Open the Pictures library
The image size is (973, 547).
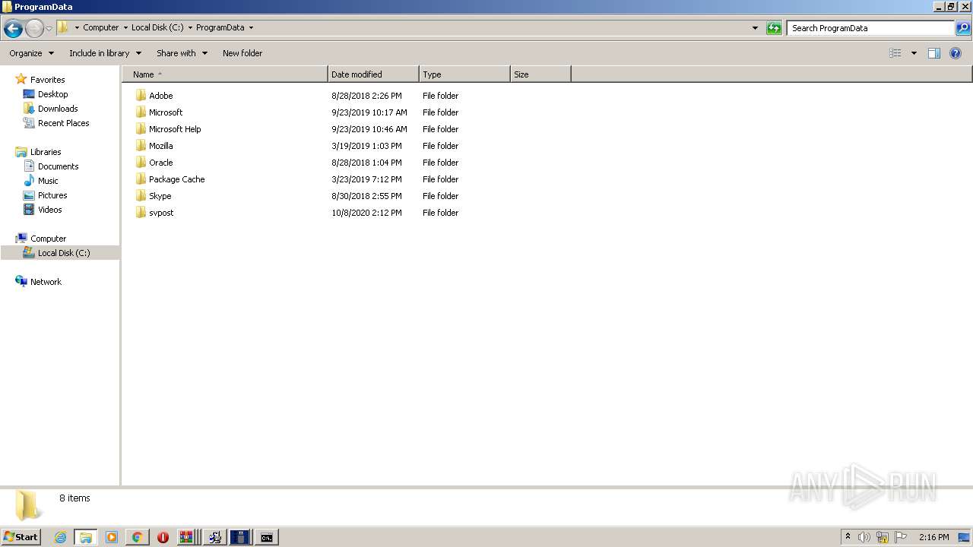pyautogui.click(x=52, y=195)
